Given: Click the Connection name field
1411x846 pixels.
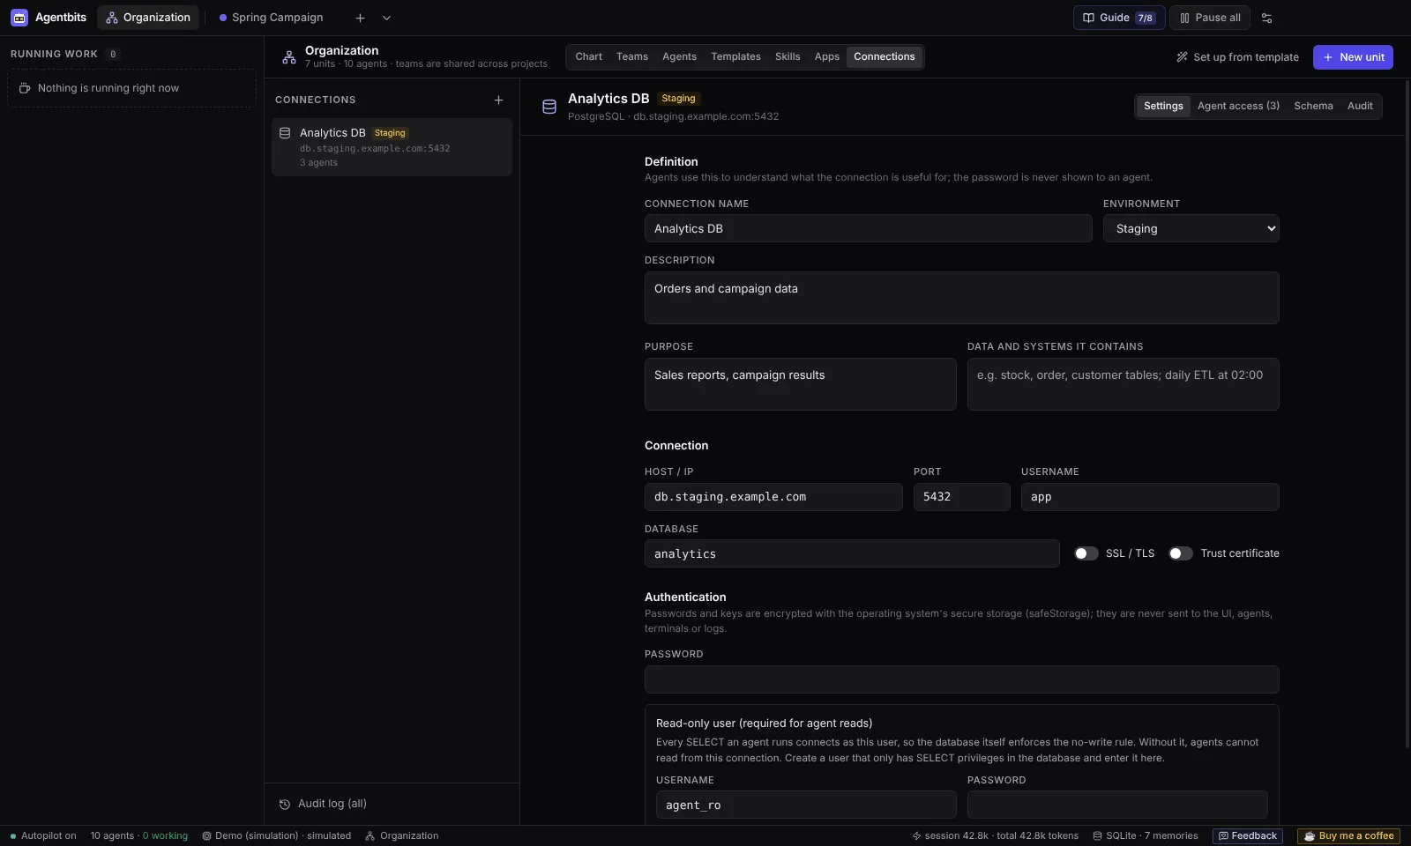Looking at the screenshot, I should (868, 228).
